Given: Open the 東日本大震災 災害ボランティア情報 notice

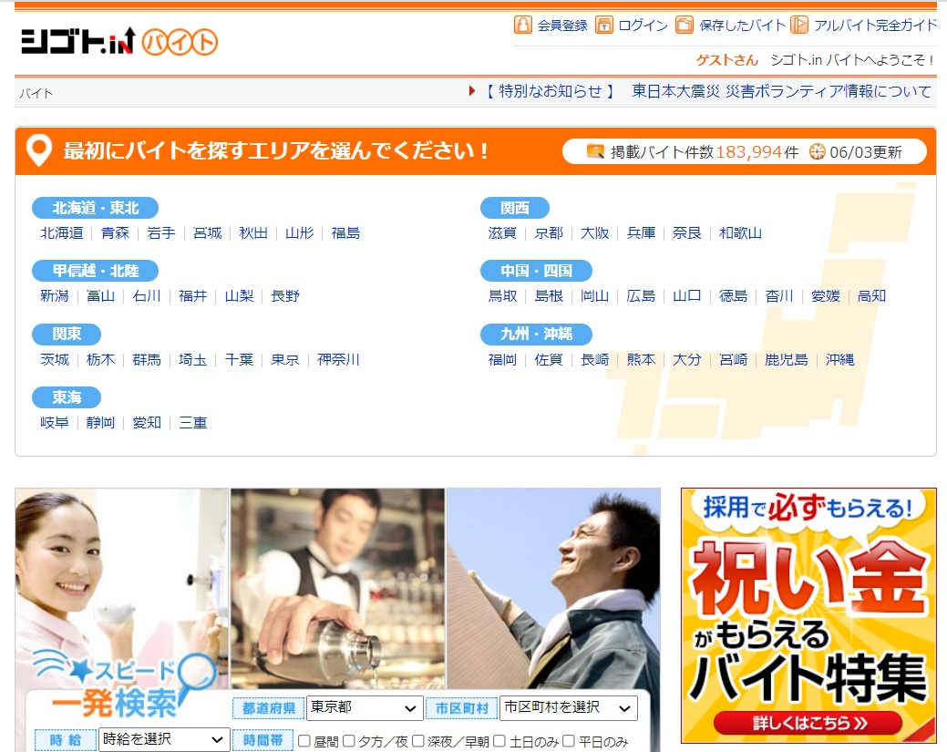Looking at the screenshot, I should pos(781,91).
